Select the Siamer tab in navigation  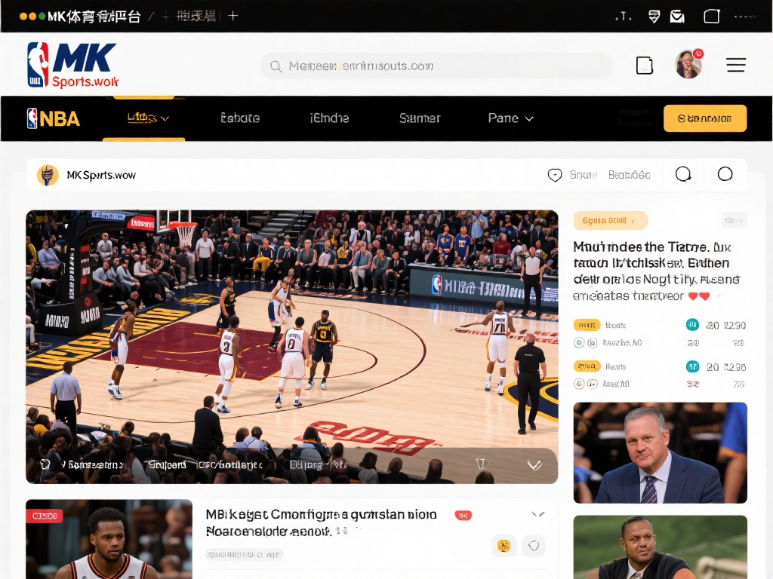click(419, 118)
